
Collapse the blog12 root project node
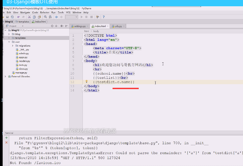pyautogui.click(x=6, y=30)
